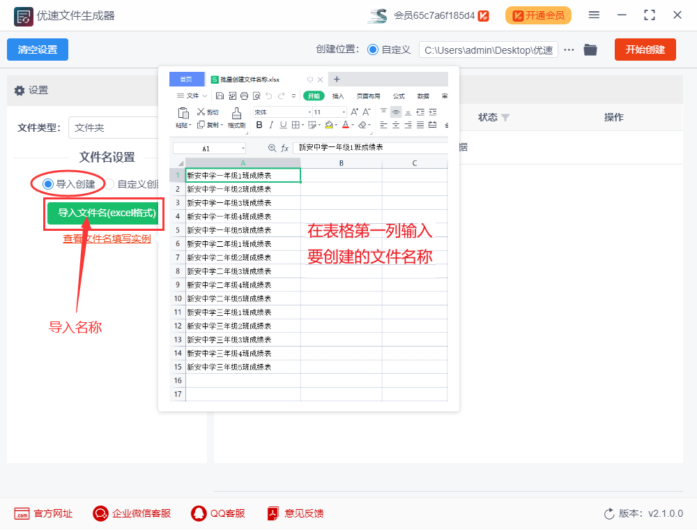This screenshot has width=697, height=530.
Task: Open the status column filter
Action: click(x=505, y=117)
